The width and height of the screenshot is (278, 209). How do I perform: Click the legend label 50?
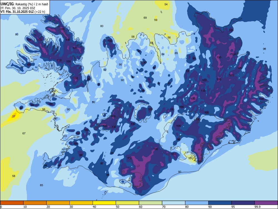(117, 207)
